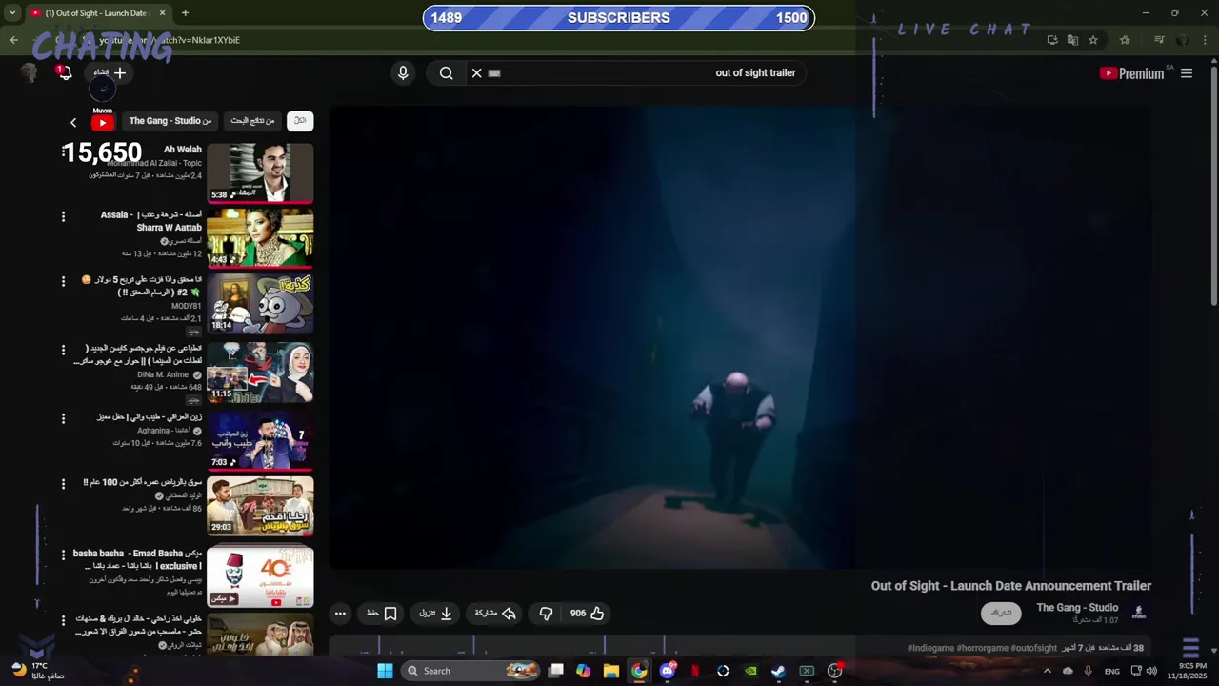Viewport: 1219px width, 686px height.
Task: Open the Aghanina 7:03 video thumbnail
Action: (260, 441)
